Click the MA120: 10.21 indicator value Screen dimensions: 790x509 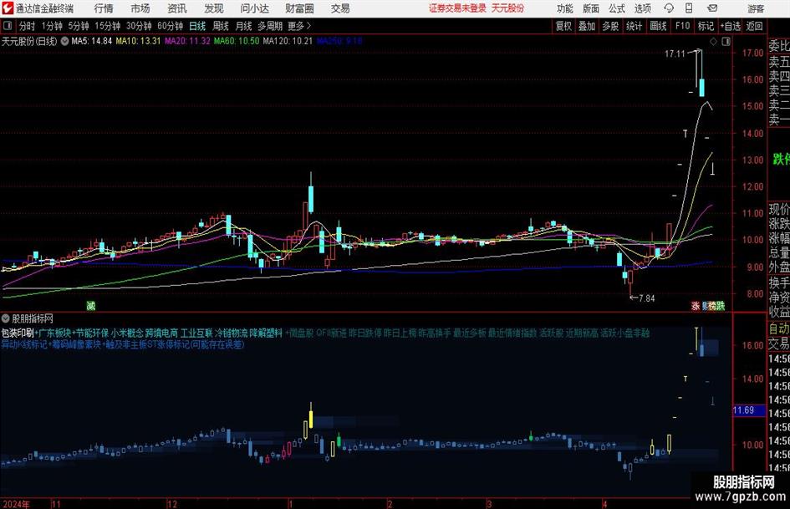[x=288, y=41]
